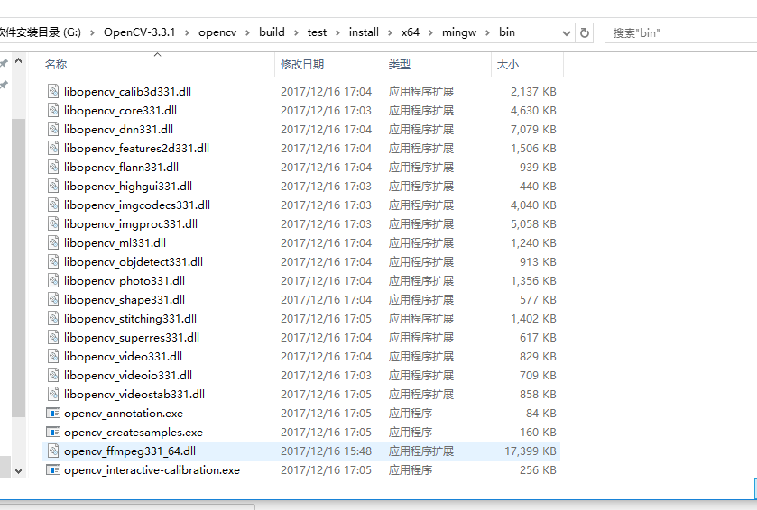The width and height of the screenshot is (757, 510).
Task: Open the address bar history dropdown
Action: (567, 33)
